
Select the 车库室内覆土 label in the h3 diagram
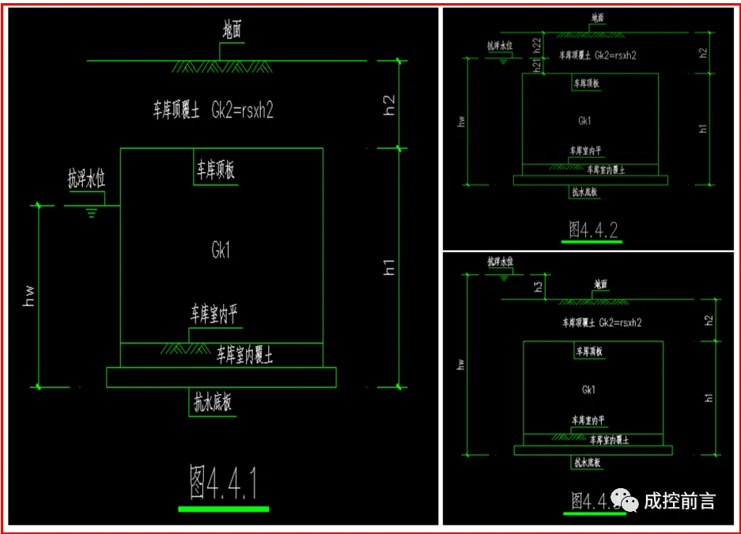tap(609, 440)
